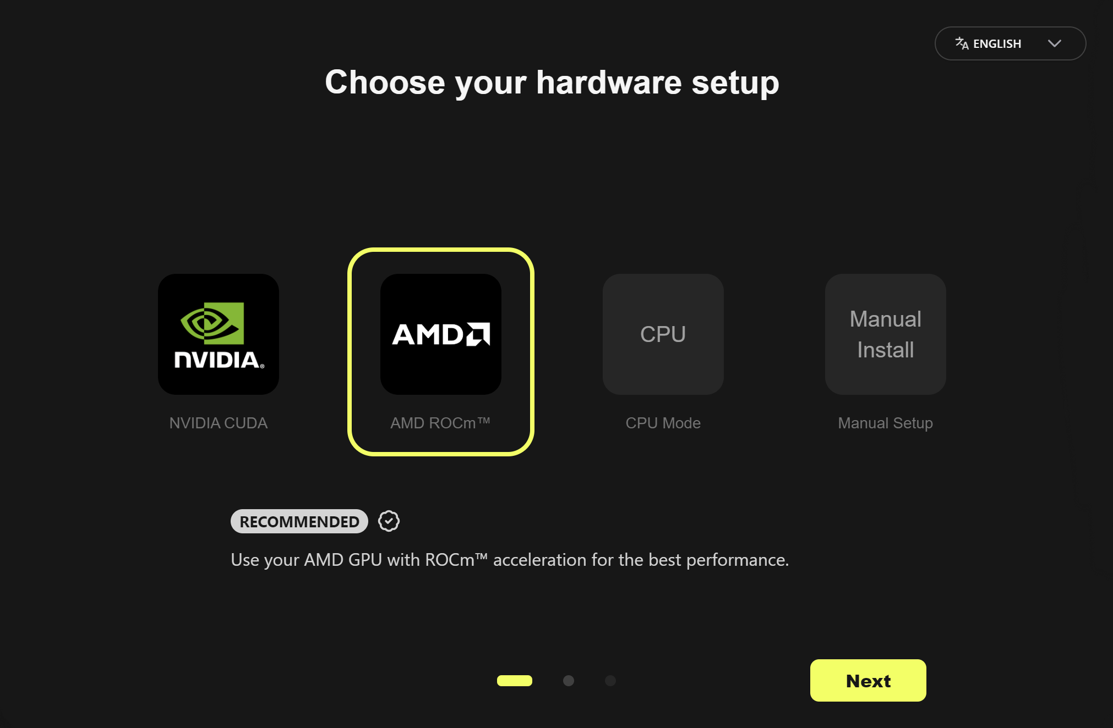Viewport: 1113px width, 728px height.
Task: Toggle the Manual Setup option on
Action: pos(885,335)
